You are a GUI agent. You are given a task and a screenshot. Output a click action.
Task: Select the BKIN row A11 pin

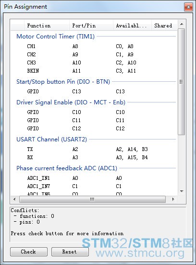click(x=76, y=71)
